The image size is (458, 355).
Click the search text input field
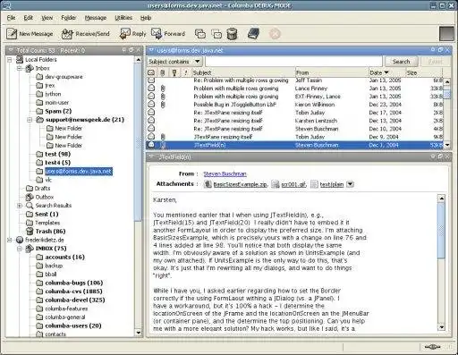293,62
